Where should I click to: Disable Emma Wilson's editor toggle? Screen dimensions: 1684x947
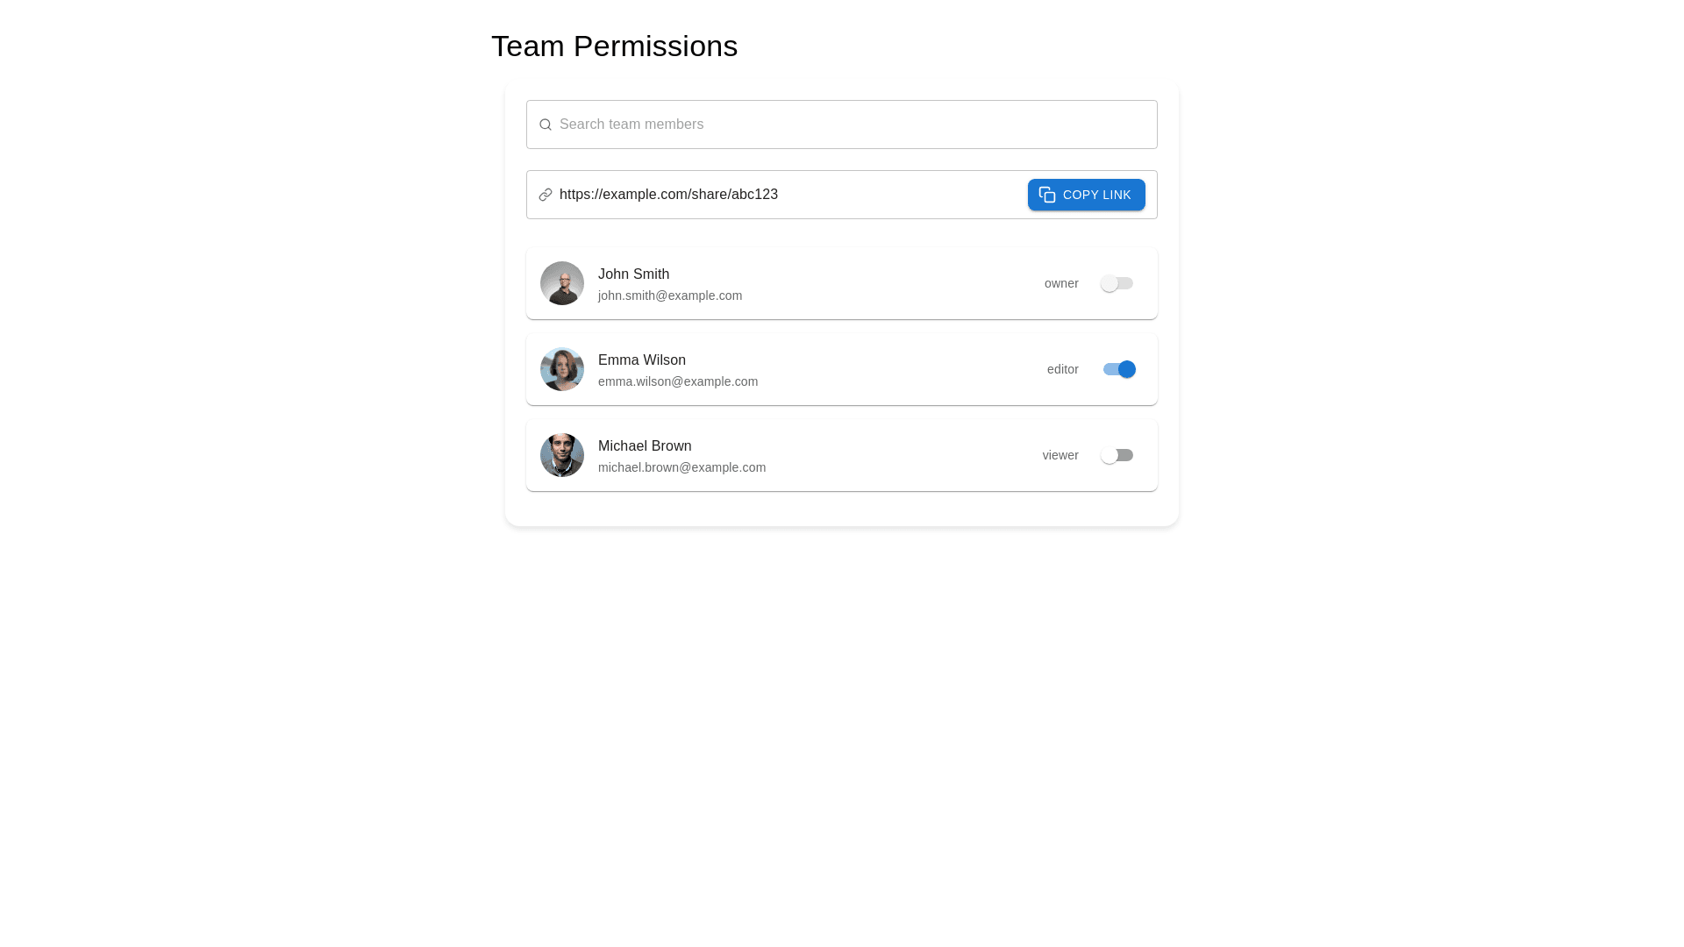pyautogui.click(x=1119, y=369)
